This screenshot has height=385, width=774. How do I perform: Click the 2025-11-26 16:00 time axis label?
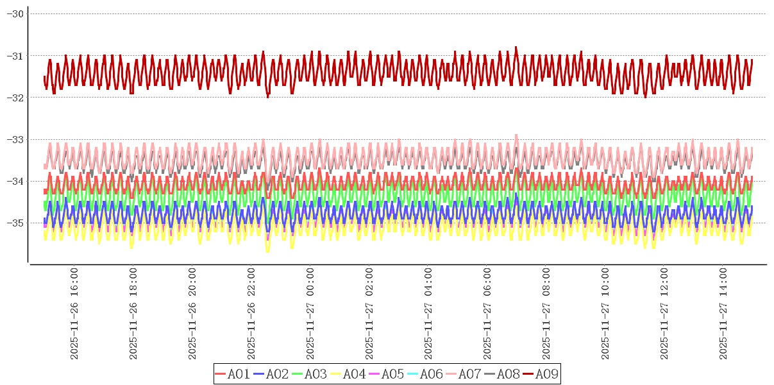74,314
